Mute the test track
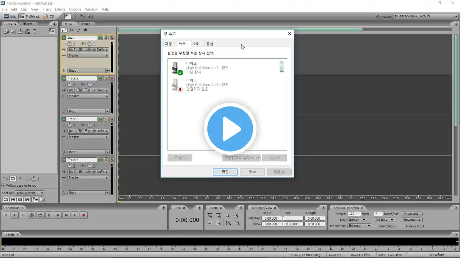This screenshot has width=460, height=258. (100, 38)
